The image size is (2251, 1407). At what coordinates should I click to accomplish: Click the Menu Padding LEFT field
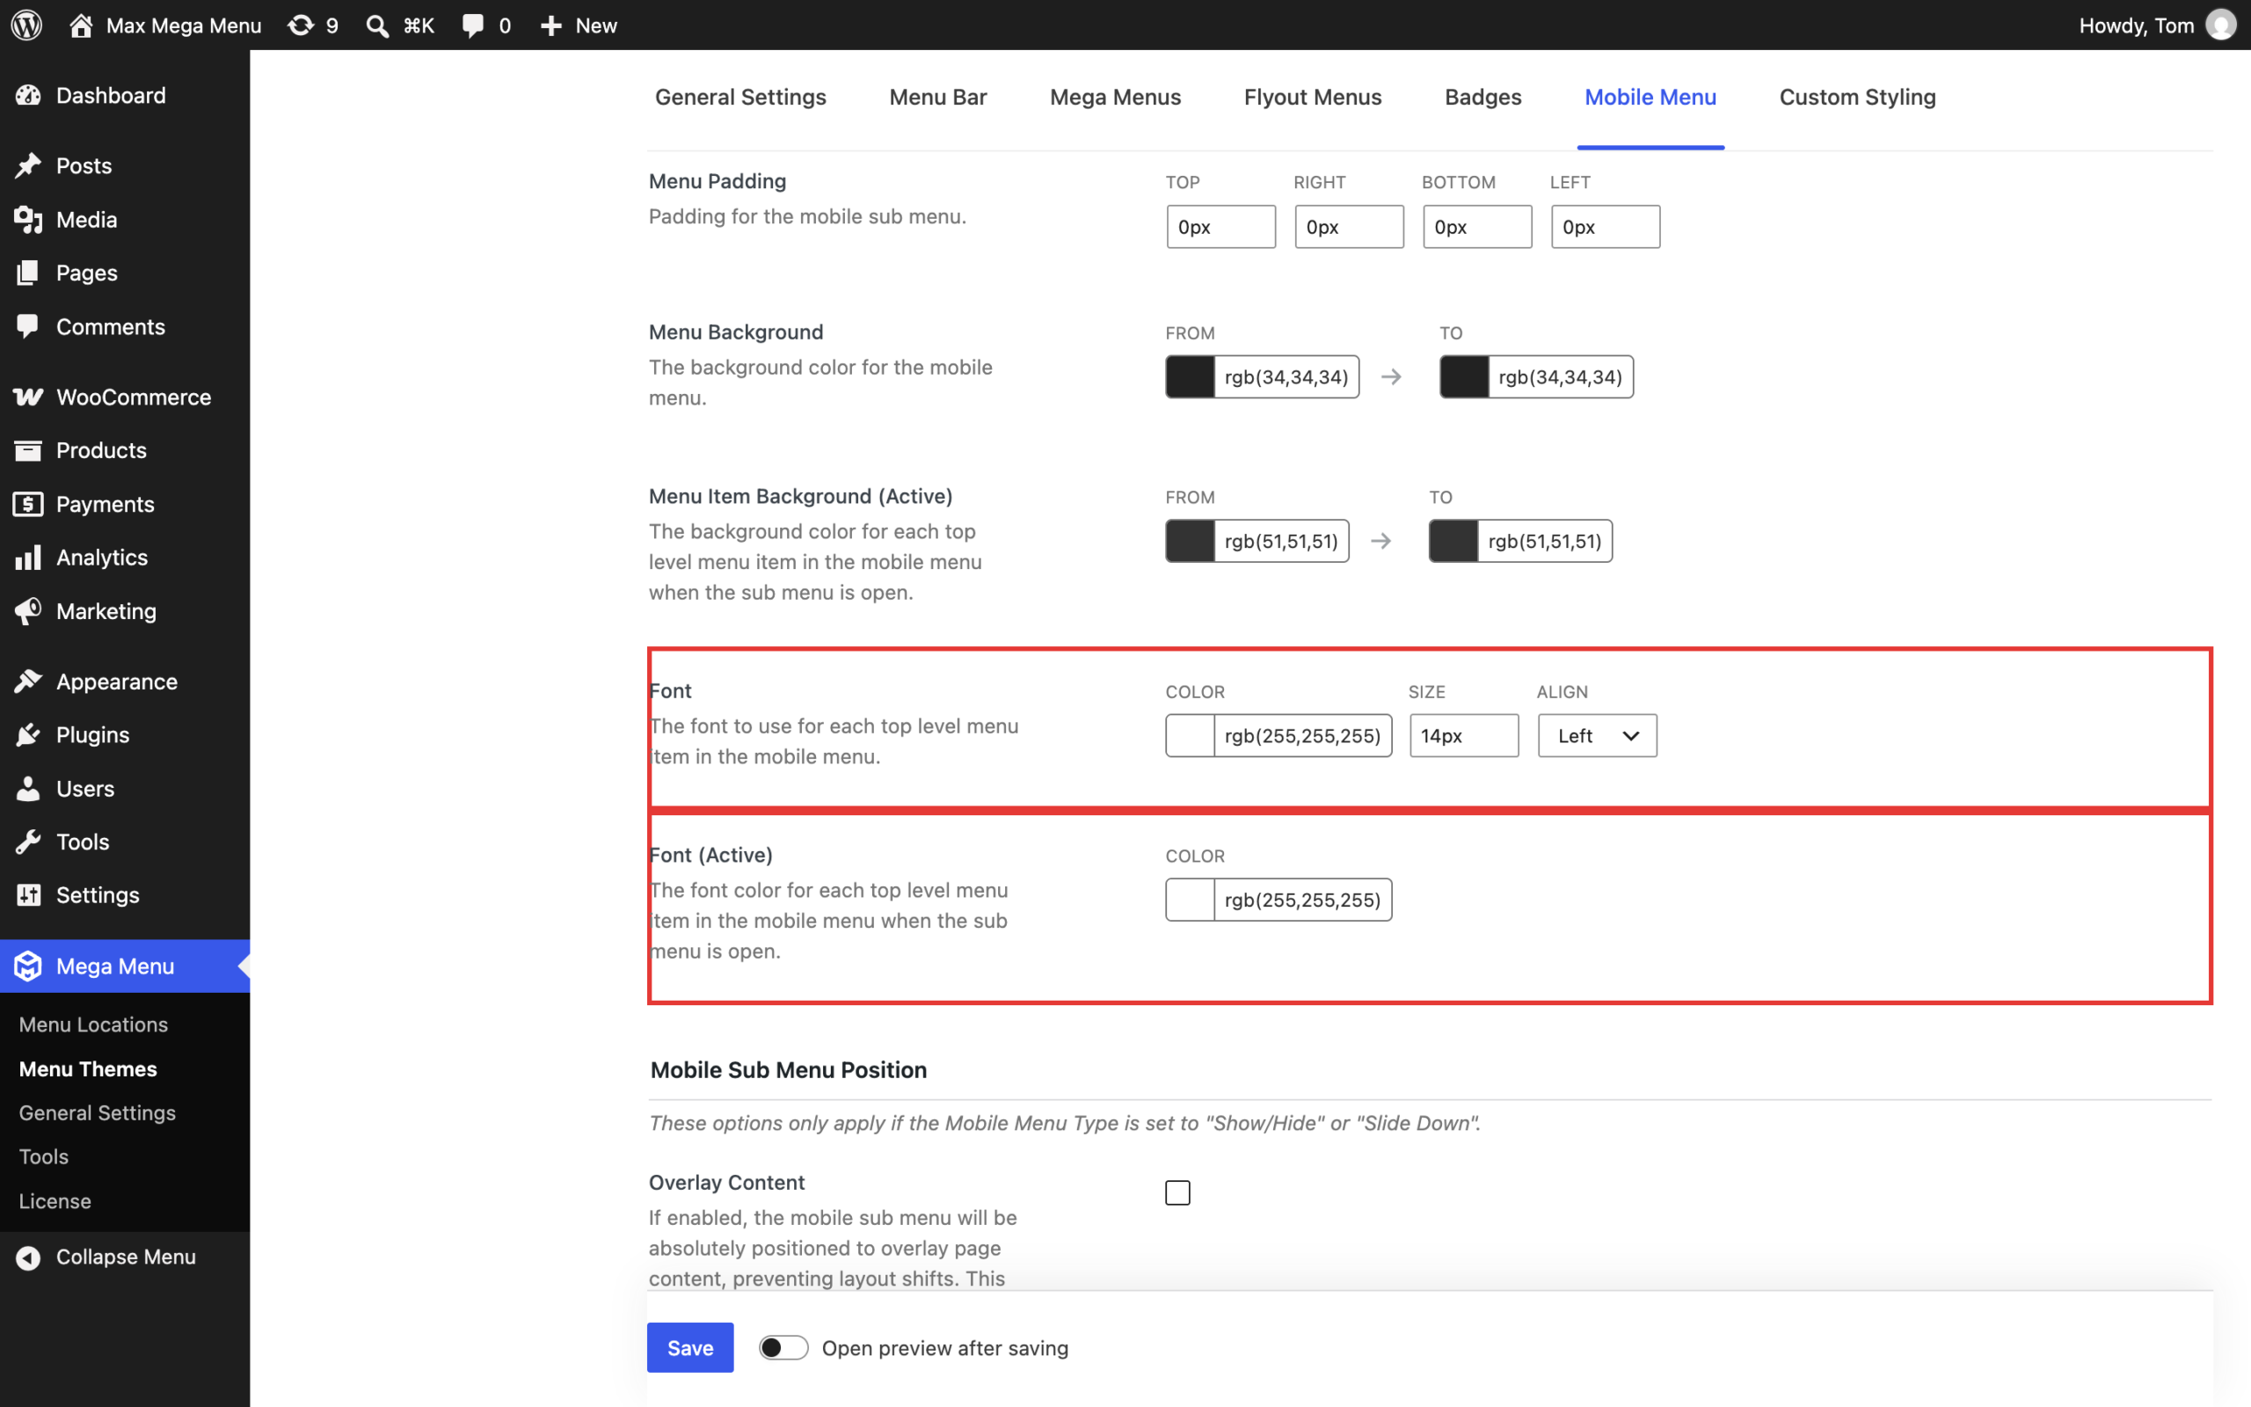point(1606,227)
